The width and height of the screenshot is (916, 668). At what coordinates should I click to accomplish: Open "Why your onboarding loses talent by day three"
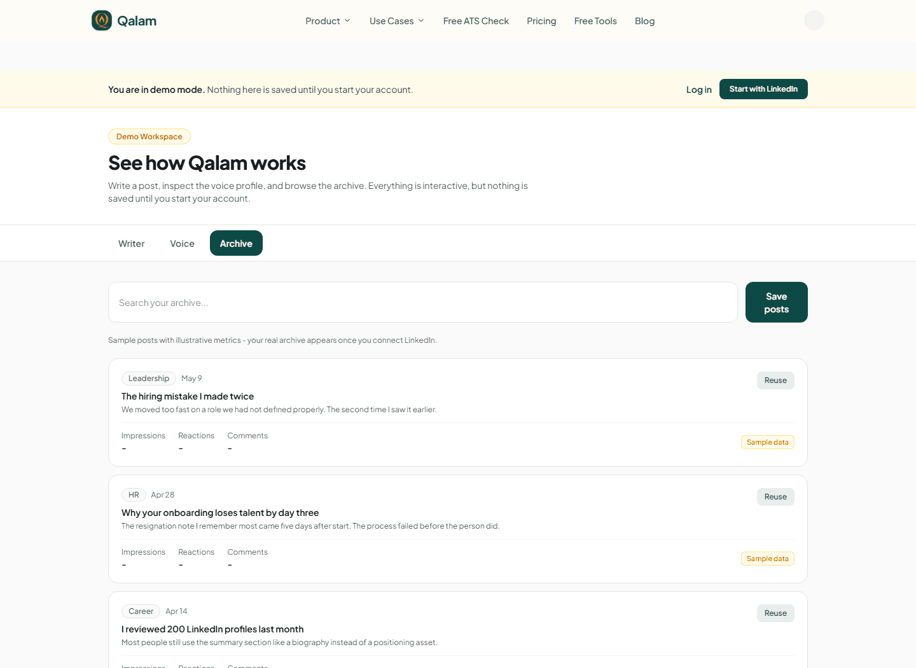pyautogui.click(x=220, y=513)
